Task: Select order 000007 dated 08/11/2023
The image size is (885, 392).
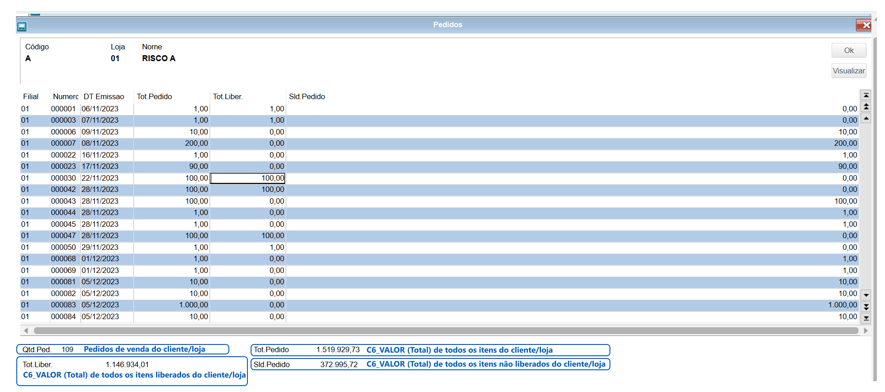Action: pos(440,143)
